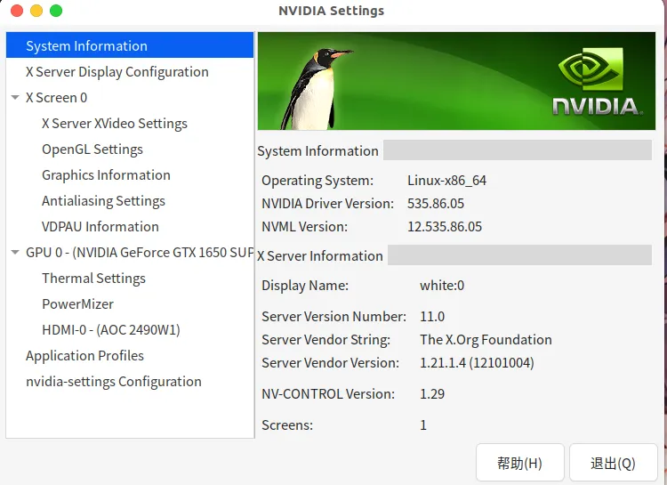Select HDMI-0 AOC 2490W1 display
The width and height of the screenshot is (667, 485).
110,330
